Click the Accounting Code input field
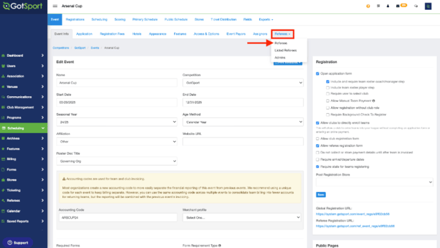Screen dimensions: 440x248 [118, 217]
